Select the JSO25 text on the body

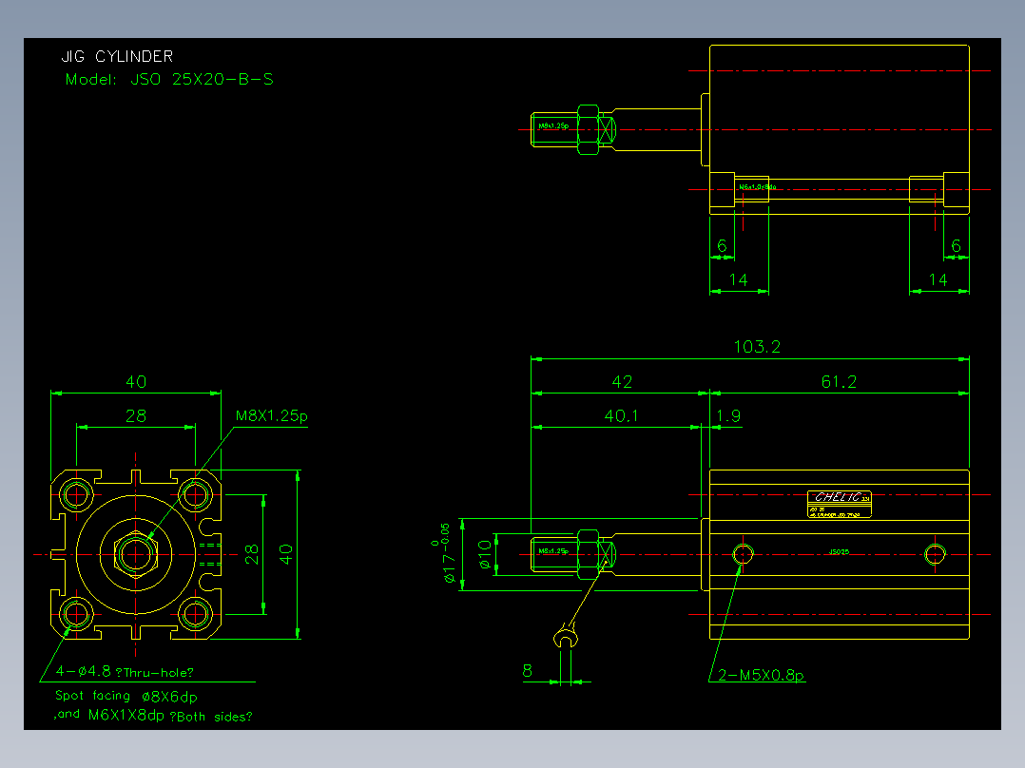coord(839,551)
